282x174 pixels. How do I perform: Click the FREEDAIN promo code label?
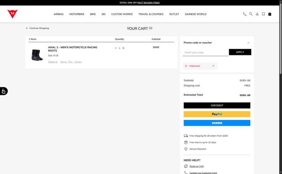(194, 66)
